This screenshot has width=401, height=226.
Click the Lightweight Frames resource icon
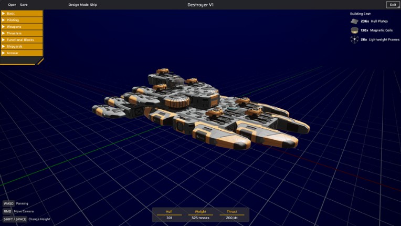point(354,39)
